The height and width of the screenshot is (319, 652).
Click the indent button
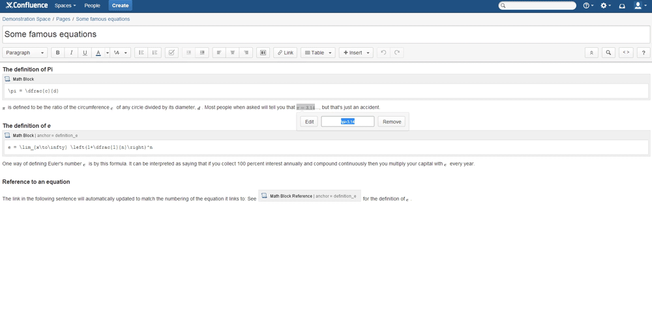coord(202,53)
